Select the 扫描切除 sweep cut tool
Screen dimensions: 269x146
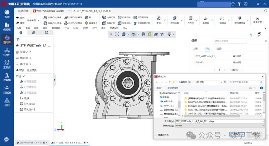pos(124,17)
